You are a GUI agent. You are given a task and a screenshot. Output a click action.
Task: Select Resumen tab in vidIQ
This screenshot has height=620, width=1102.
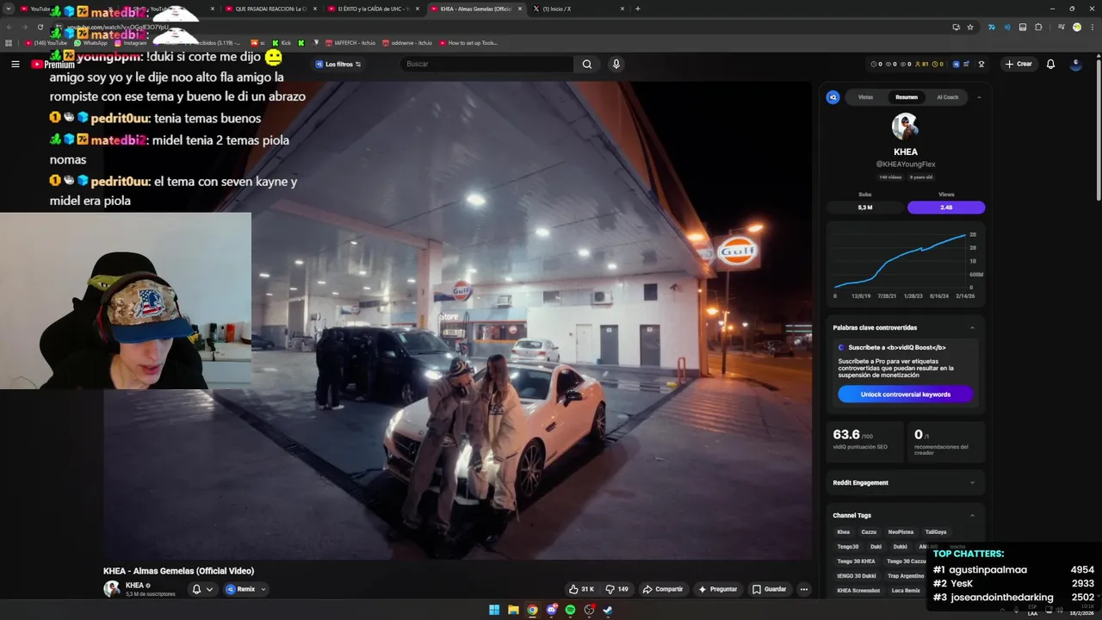[907, 97]
